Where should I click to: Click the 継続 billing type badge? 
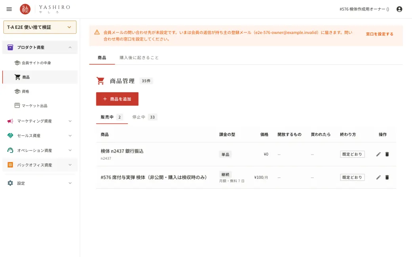[225, 174]
